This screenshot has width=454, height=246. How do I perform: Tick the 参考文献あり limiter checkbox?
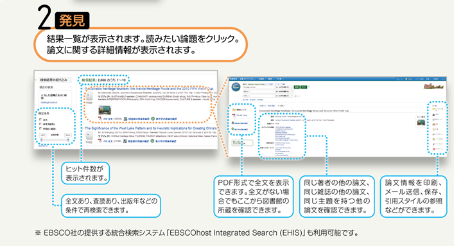40,124
